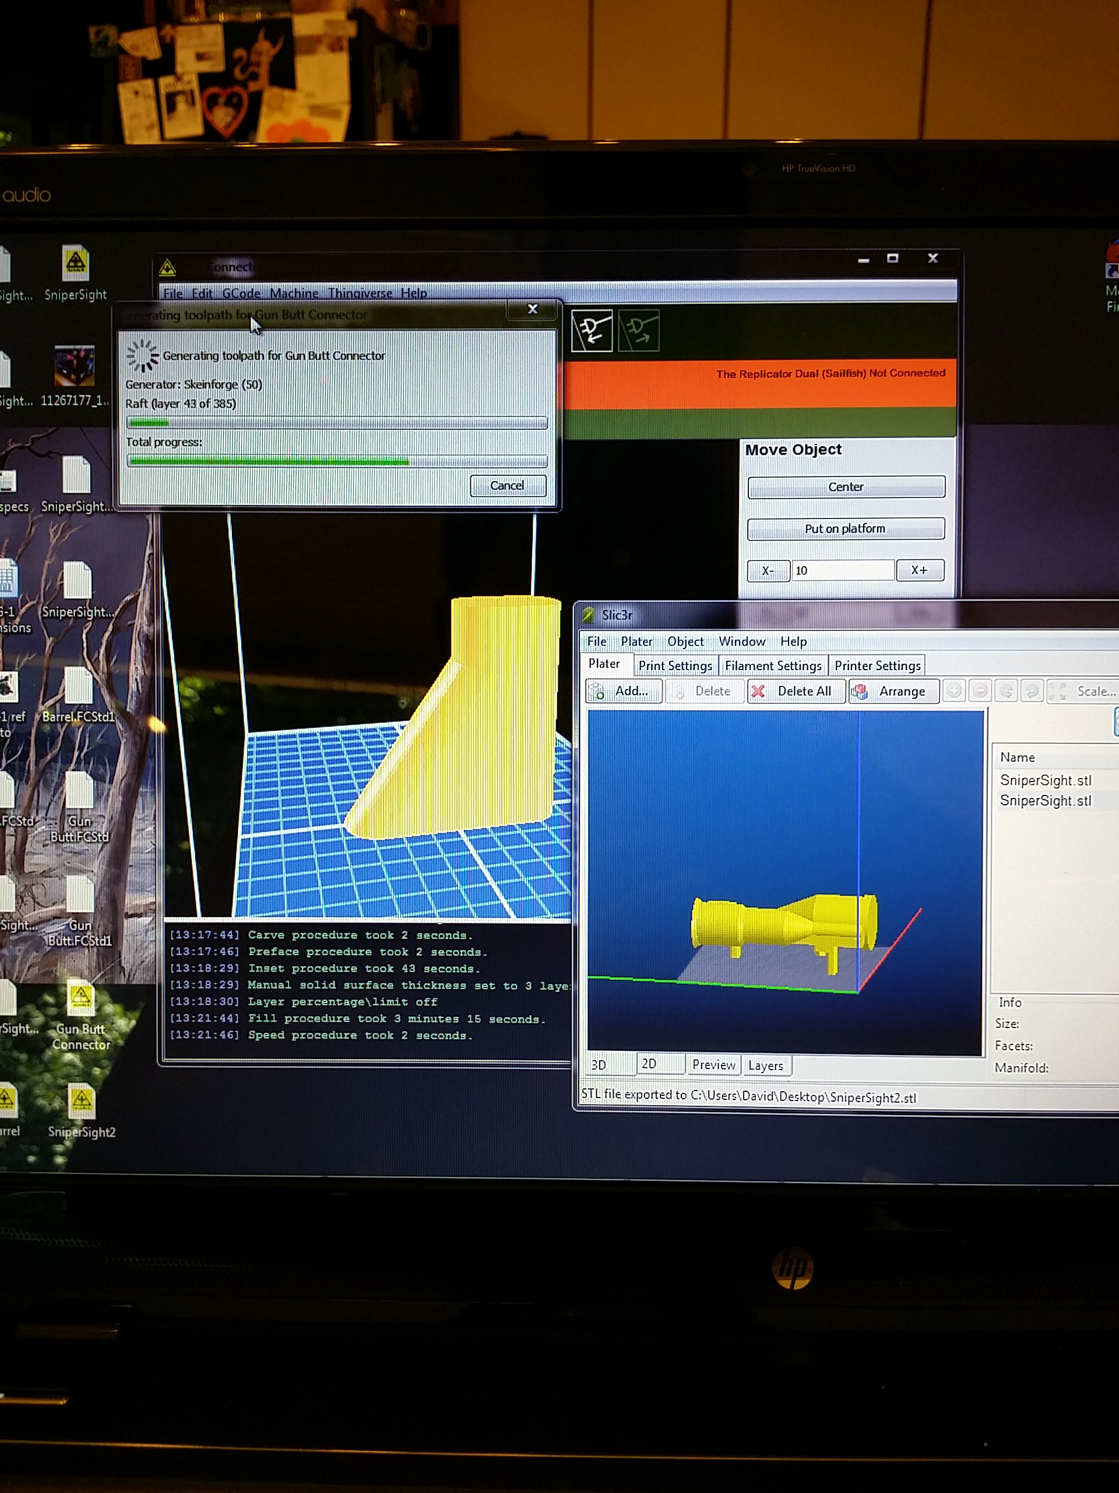Viewport: 1119px width, 1493px height.
Task: Open Slic3r Help menu
Action: [x=793, y=641]
